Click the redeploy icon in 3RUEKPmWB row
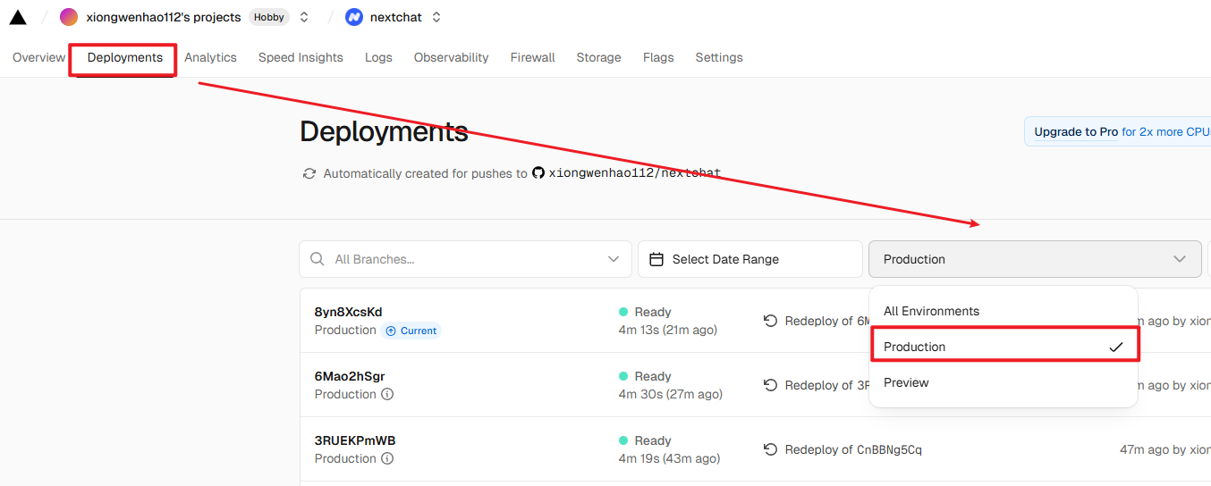 770,449
